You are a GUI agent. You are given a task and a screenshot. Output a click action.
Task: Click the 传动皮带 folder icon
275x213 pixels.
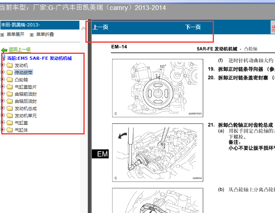10,73
